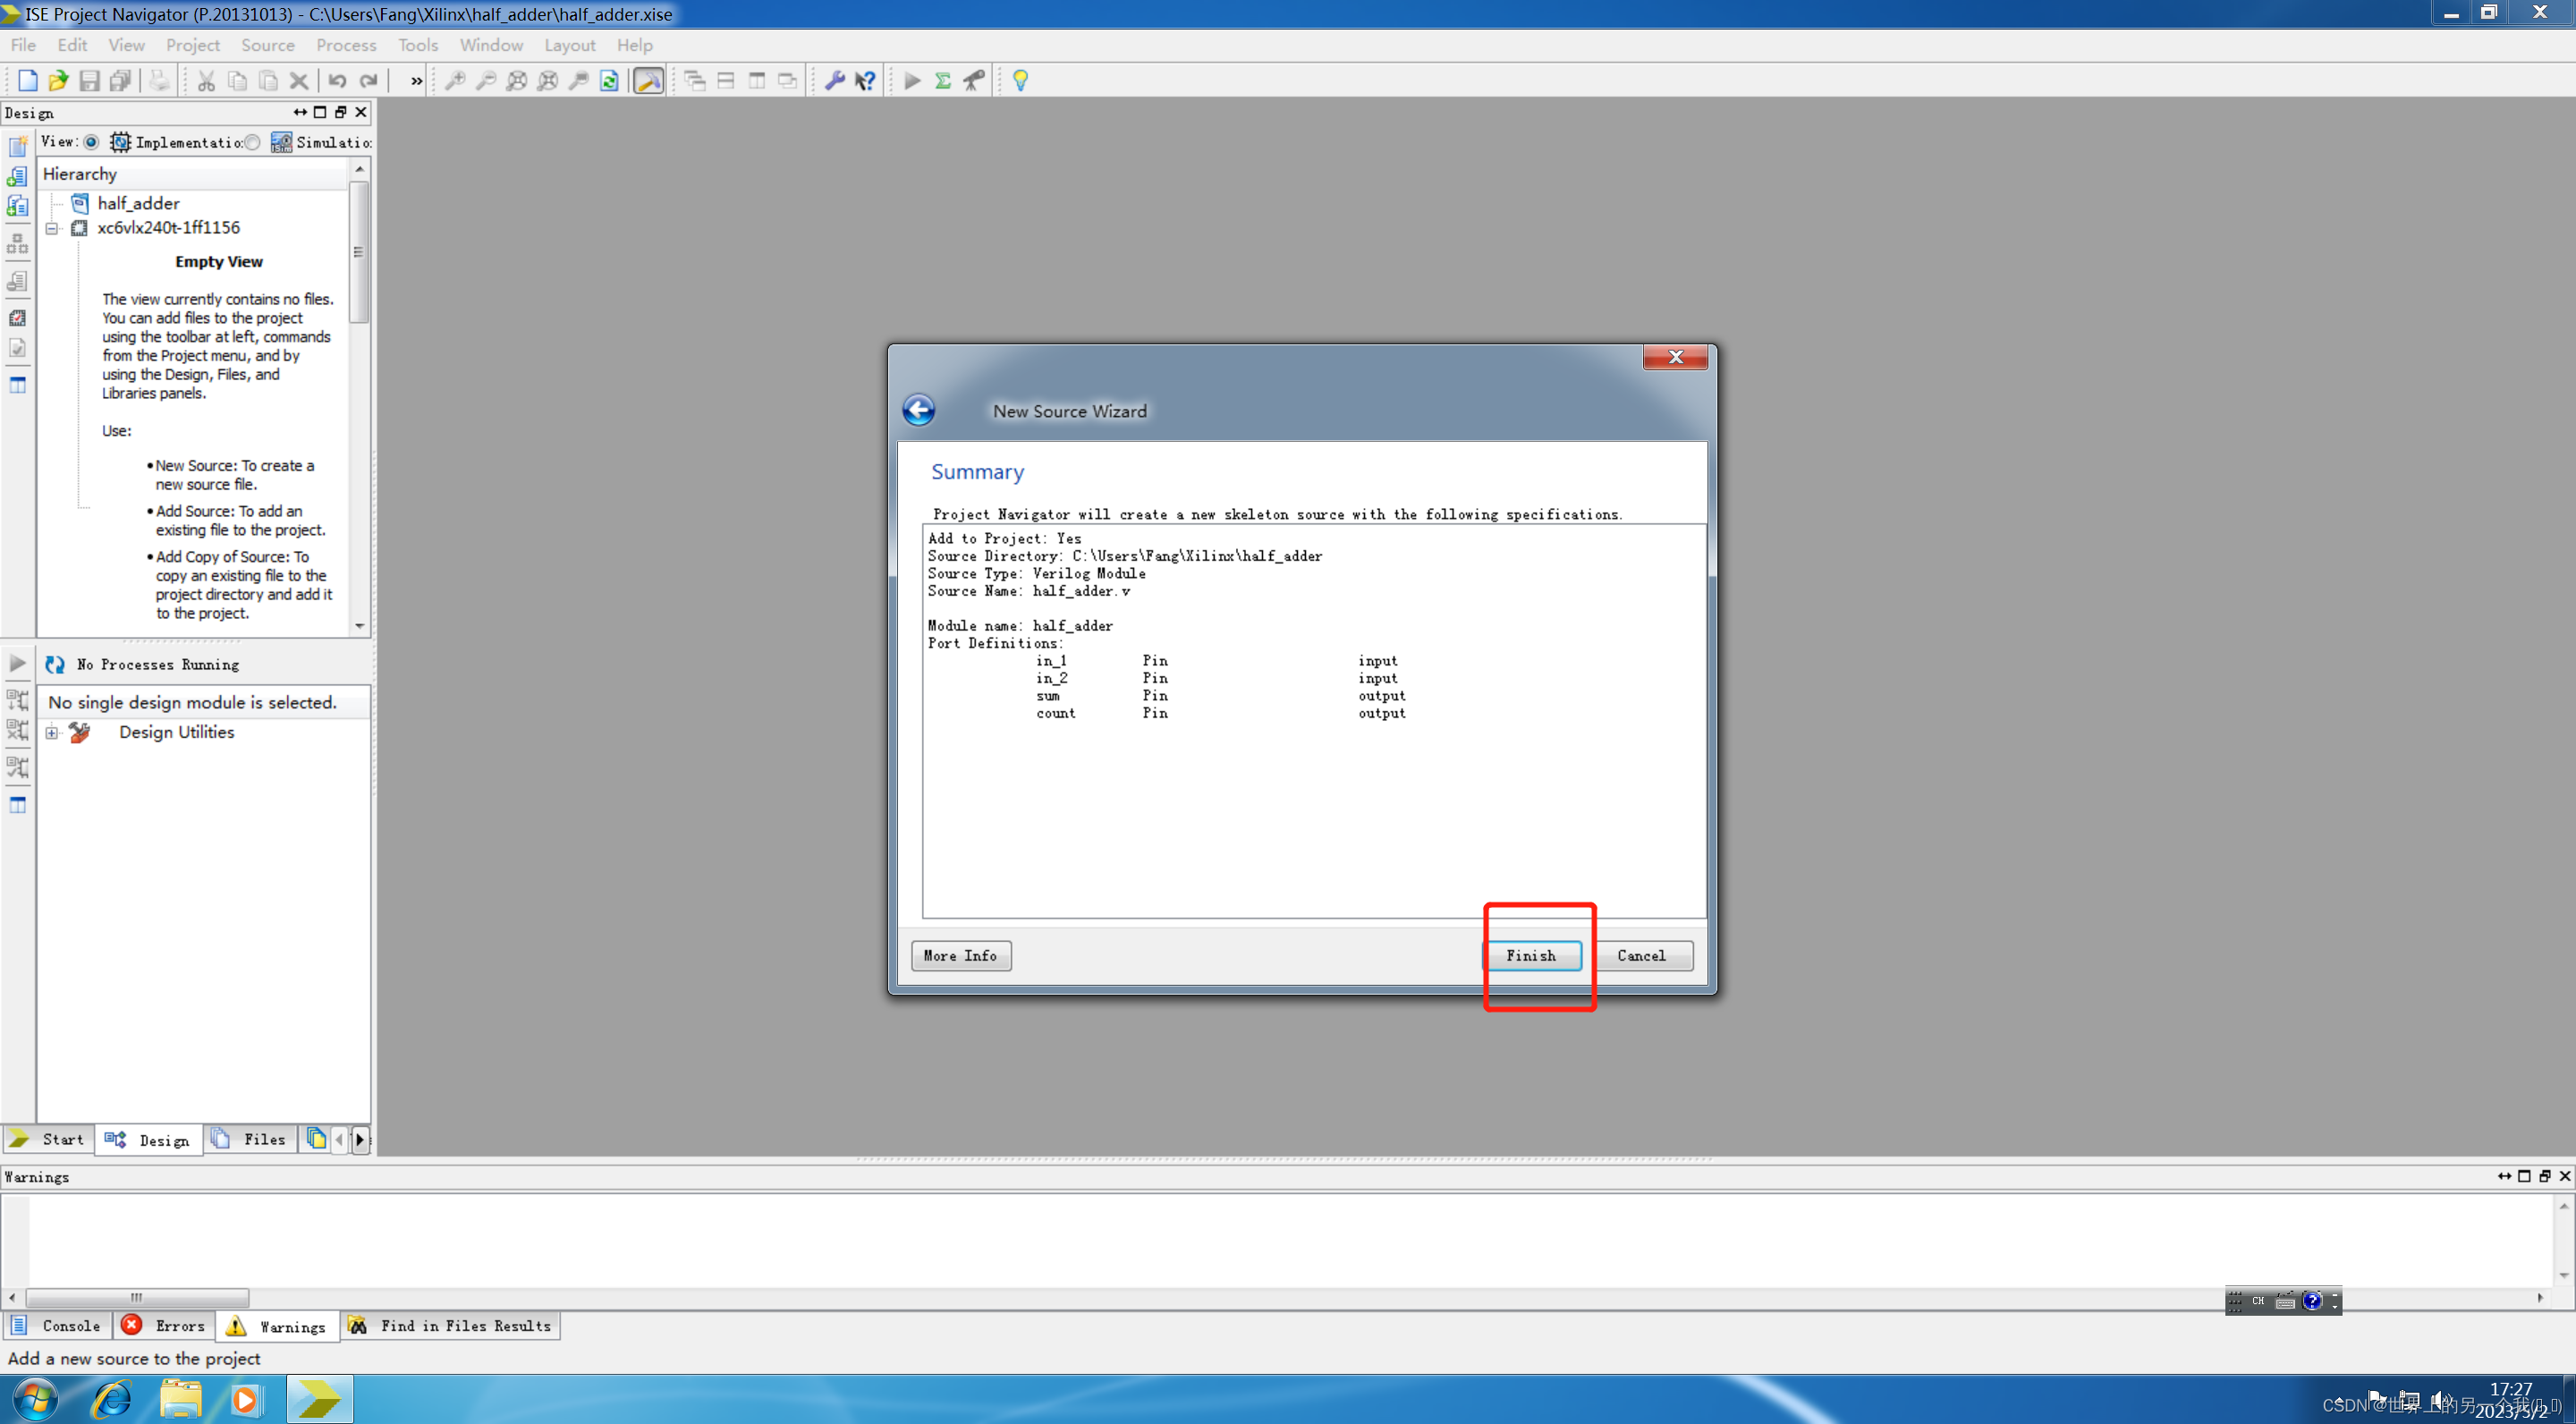
Task: Open the Process menu
Action: point(346,45)
